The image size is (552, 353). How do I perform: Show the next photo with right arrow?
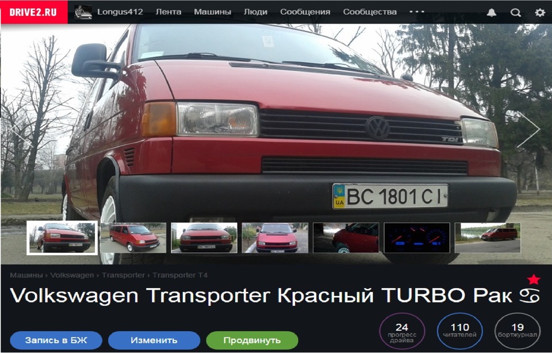point(529,129)
